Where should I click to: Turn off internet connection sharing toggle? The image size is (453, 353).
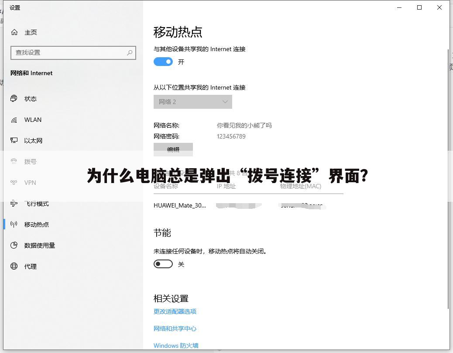(x=163, y=62)
